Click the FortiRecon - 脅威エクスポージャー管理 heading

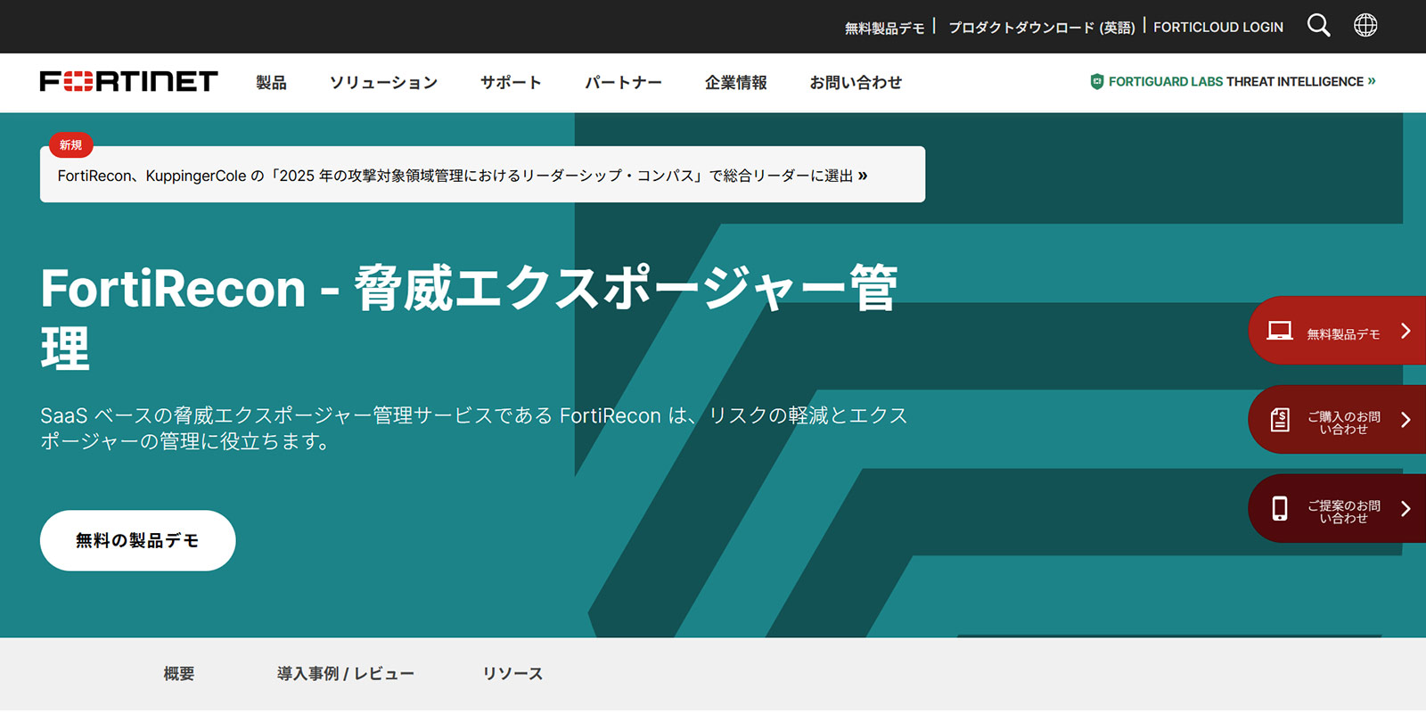tap(469, 316)
